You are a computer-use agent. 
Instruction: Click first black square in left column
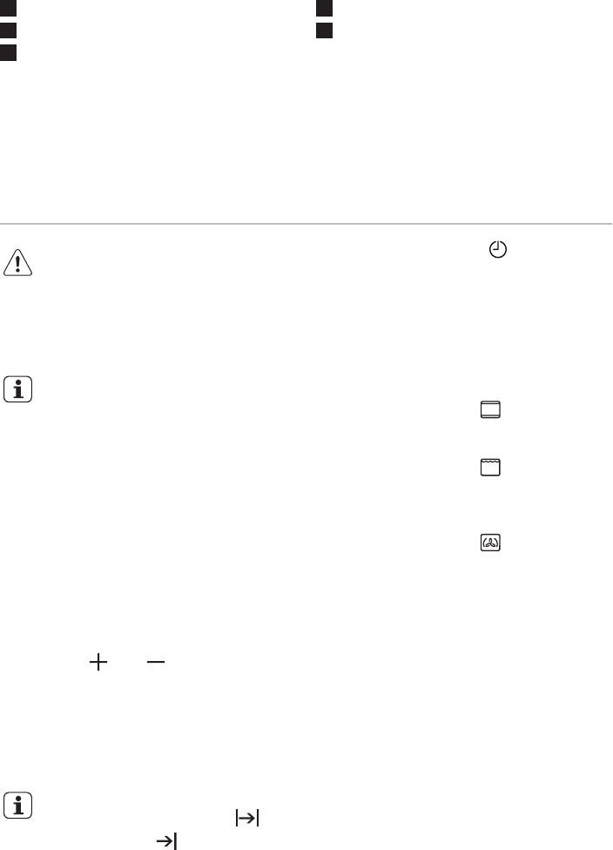pyautogui.click(x=8, y=8)
